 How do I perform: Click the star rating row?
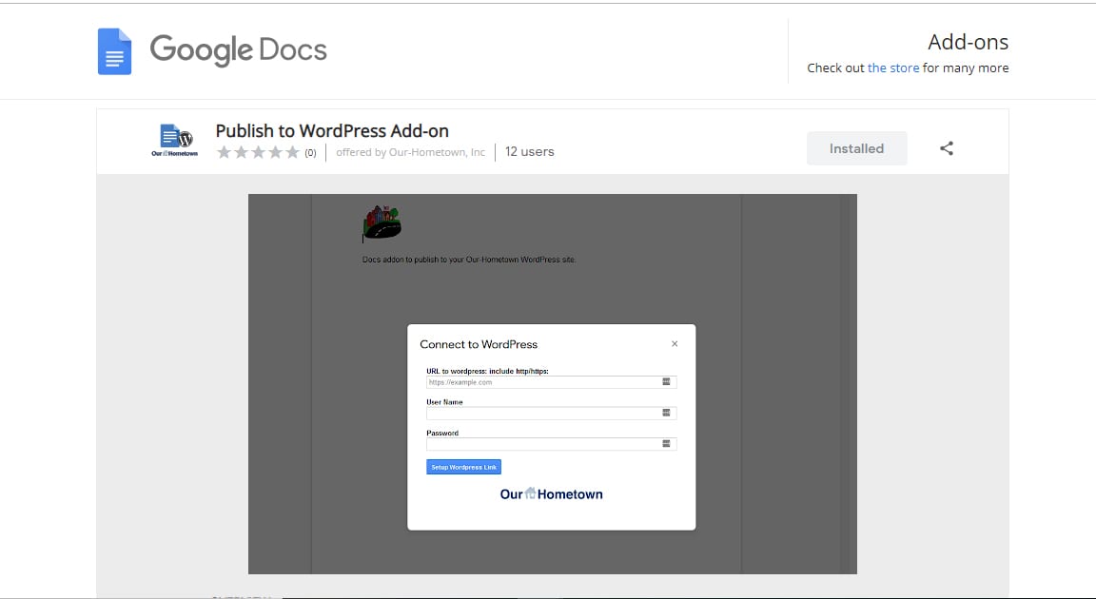click(x=258, y=152)
